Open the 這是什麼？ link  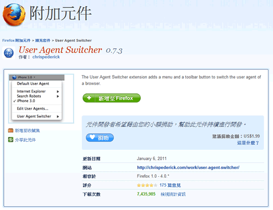[x=248, y=143]
